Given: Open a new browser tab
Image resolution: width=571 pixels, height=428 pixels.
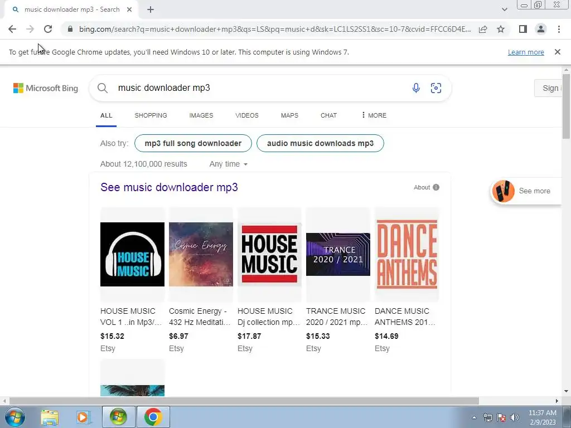Looking at the screenshot, I should pyautogui.click(x=151, y=10).
